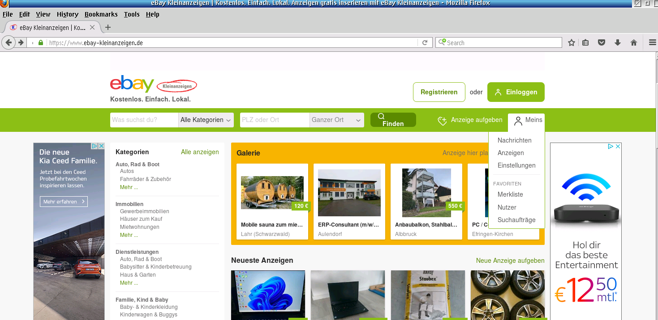Go back with the browser back arrow
Image resolution: width=658 pixels, height=320 pixels.
click(8, 42)
